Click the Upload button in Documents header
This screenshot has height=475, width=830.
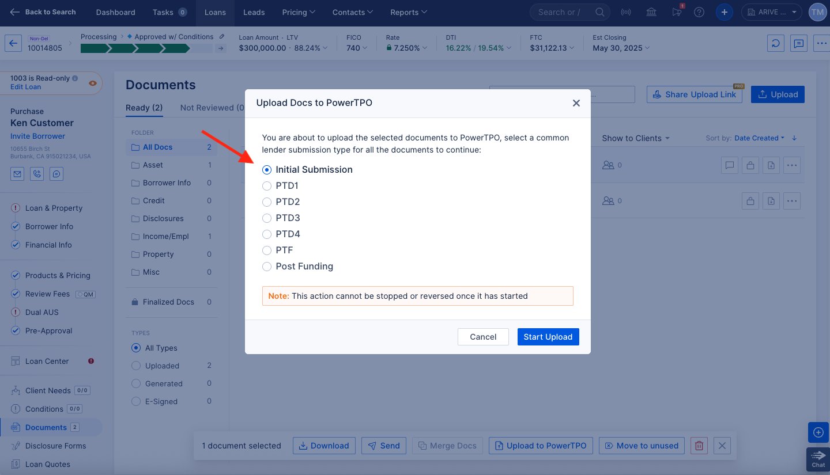(x=778, y=94)
